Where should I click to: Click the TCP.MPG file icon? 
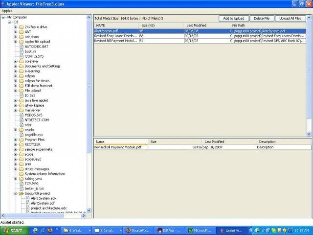(x=22, y=184)
